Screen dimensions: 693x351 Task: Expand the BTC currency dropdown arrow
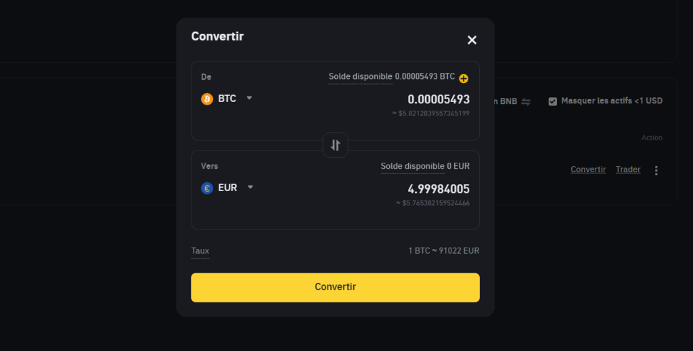[249, 98]
